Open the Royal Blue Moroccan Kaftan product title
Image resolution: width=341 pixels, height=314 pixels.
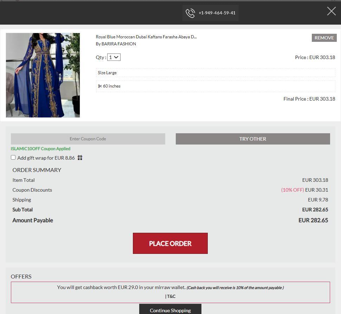pos(146,37)
